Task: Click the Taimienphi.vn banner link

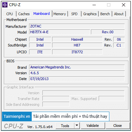Action: [17, 117]
